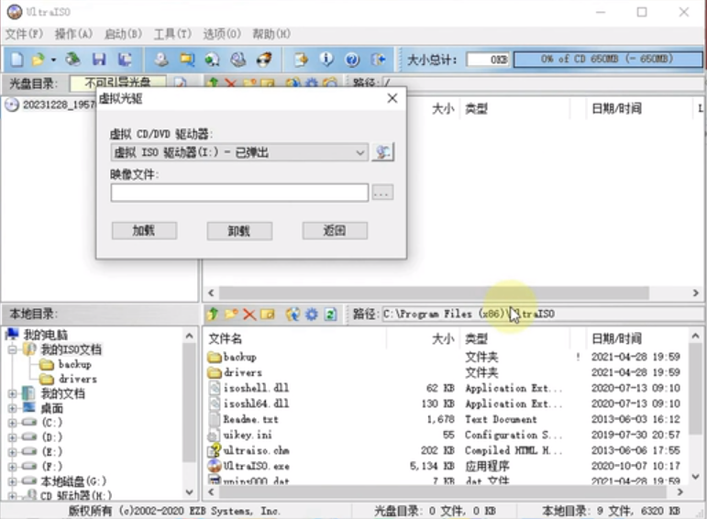
Task: Click the Mount to virtual drive icon
Action: (238, 59)
